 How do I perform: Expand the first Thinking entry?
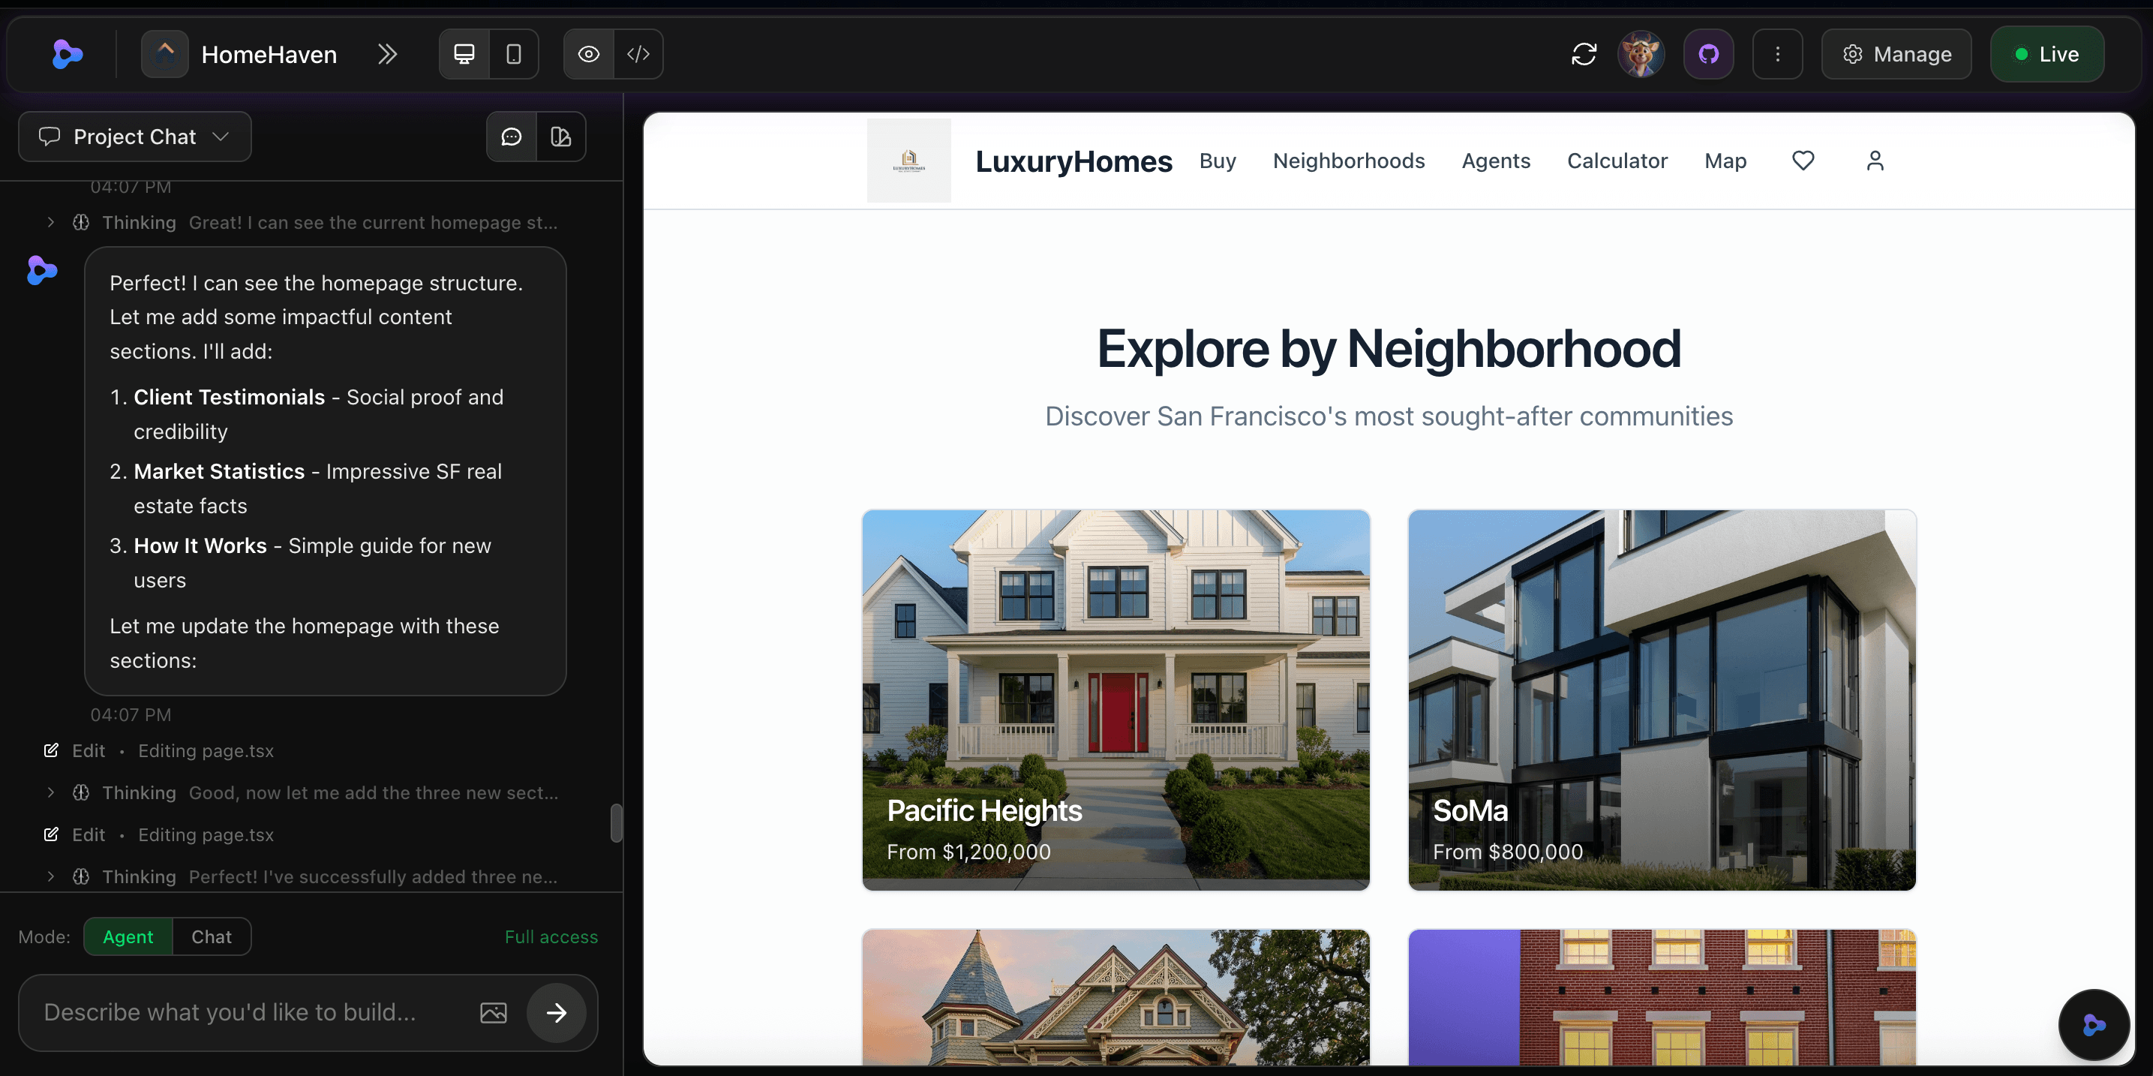(x=50, y=222)
